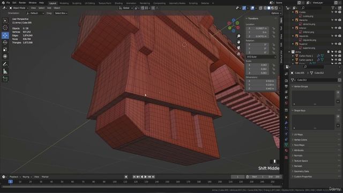The height and width of the screenshot is (193, 343).
Task: Click the zoom magnifier icon in viewport
Action: point(238,36)
